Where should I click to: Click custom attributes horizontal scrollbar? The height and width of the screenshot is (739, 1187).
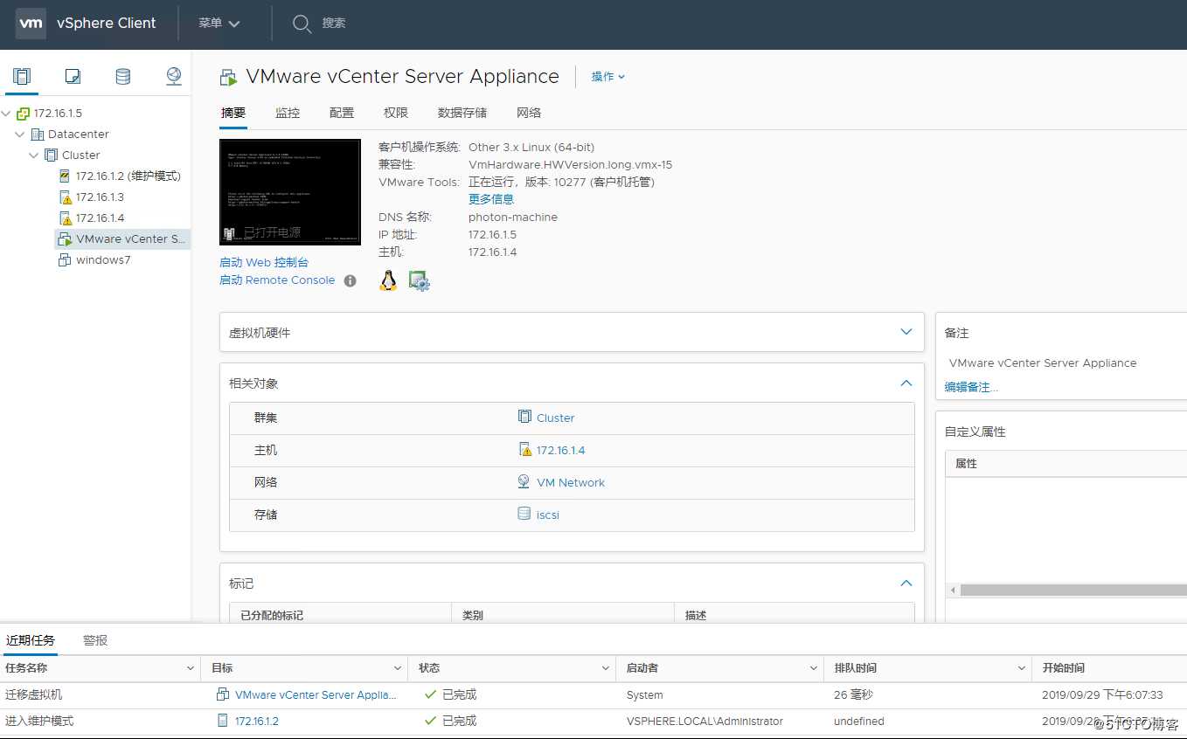1073,591
